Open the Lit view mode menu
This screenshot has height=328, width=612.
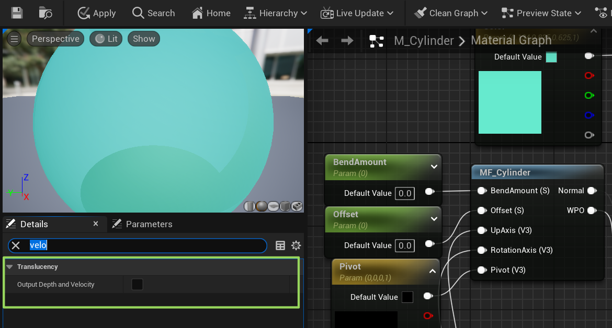point(106,39)
